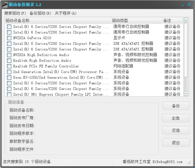Select Realtek PCIe FE Family Controller checkbox
Screen dimensions: 195x168
[x=9, y=66]
